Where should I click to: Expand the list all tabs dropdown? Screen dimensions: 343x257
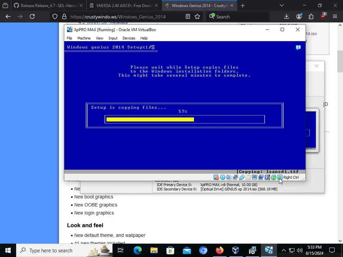coord(281,5)
